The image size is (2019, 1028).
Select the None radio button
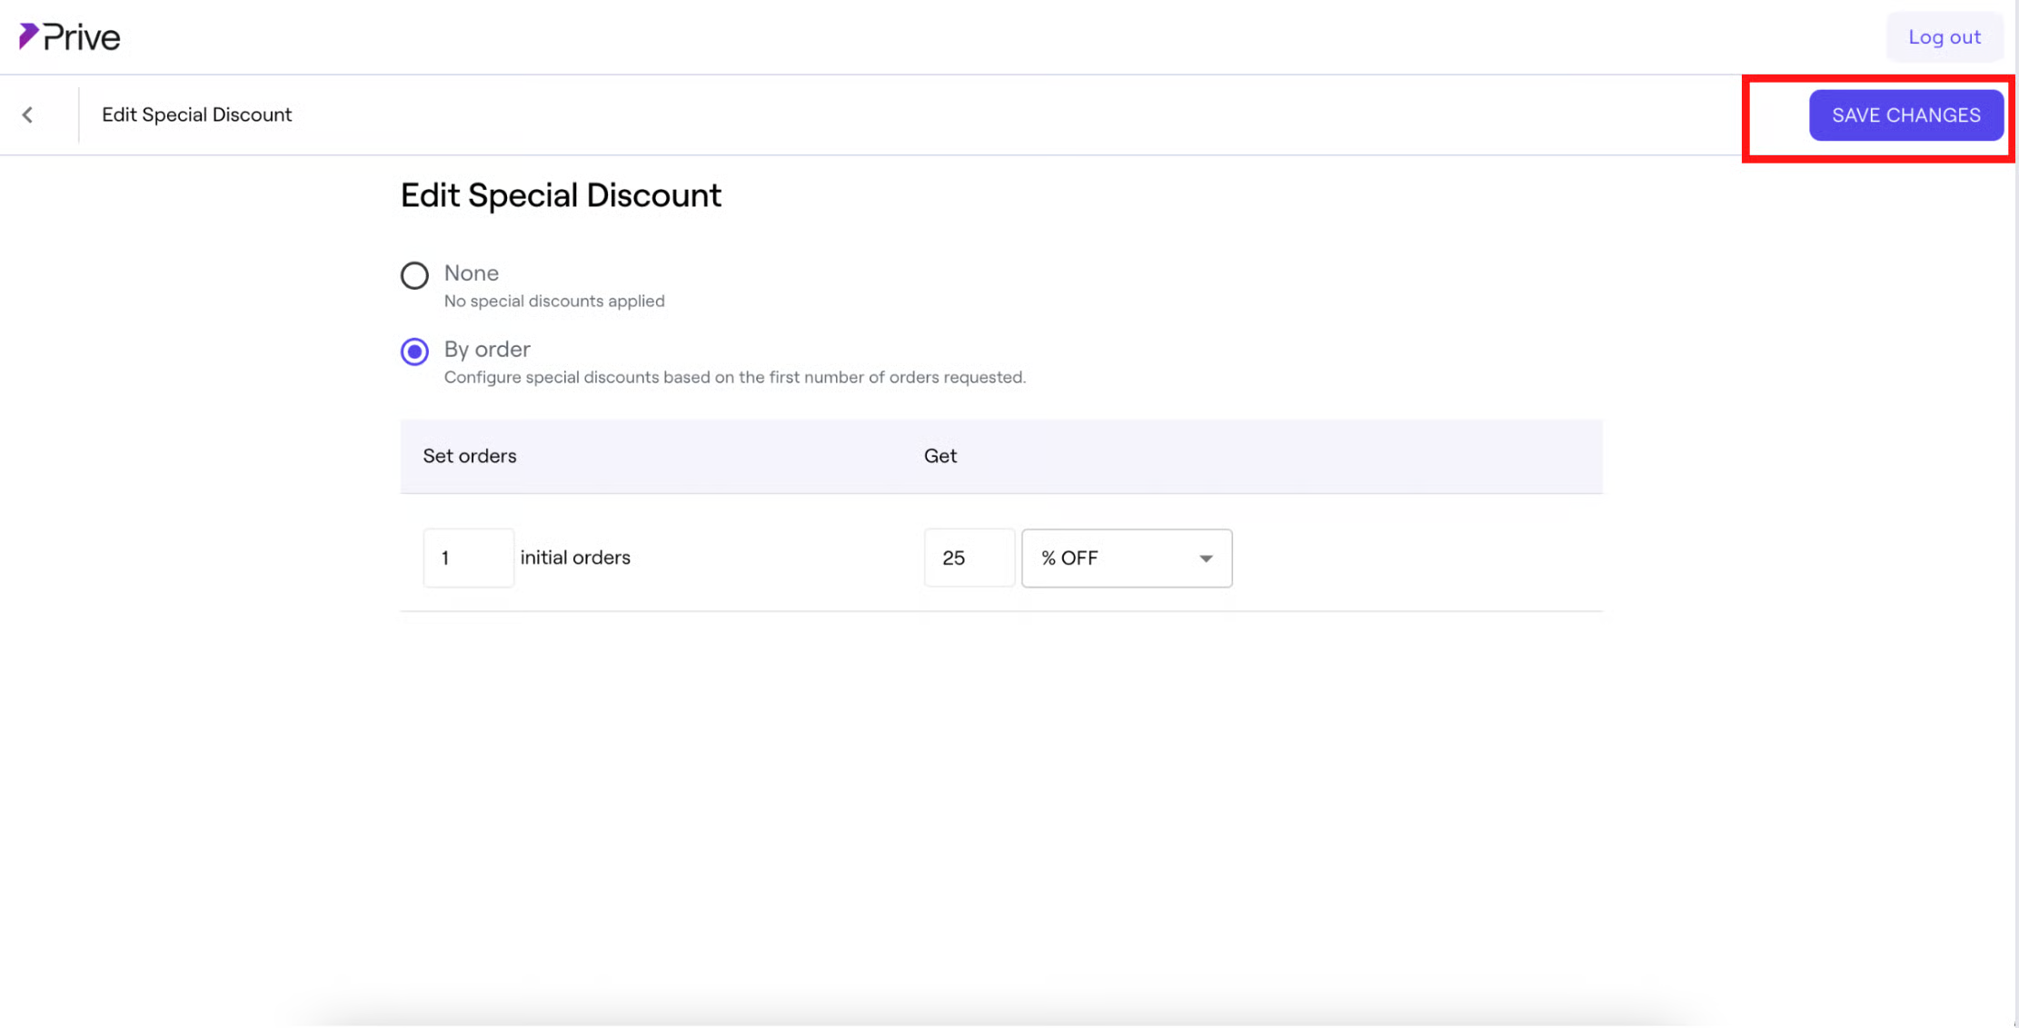(414, 275)
